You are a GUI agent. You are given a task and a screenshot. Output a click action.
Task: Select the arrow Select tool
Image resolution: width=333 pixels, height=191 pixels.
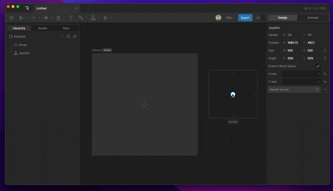click(x=21, y=18)
